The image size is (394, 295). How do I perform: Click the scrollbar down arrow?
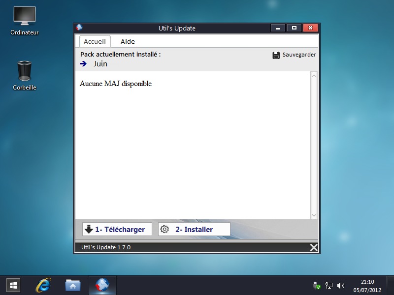(x=314, y=215)
